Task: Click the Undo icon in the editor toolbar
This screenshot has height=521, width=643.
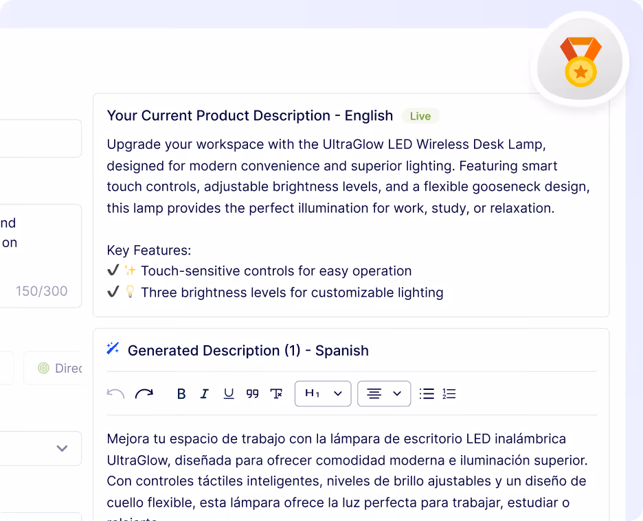Action: [x=115, y=393]
